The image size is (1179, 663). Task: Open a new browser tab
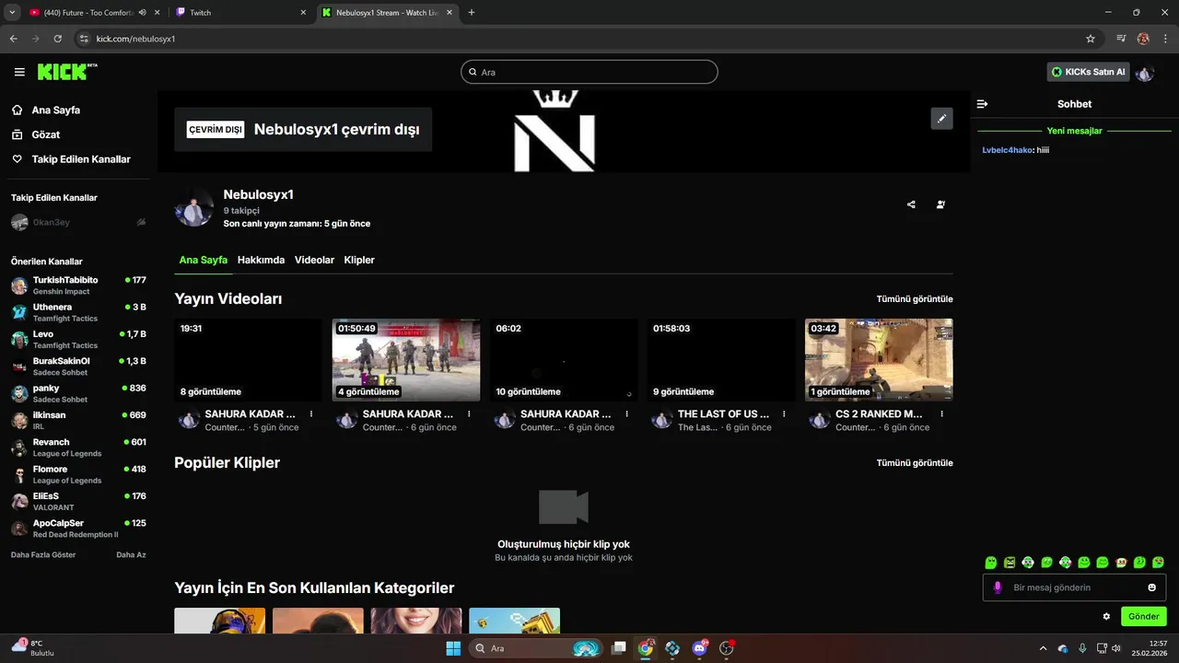(472, 13)
